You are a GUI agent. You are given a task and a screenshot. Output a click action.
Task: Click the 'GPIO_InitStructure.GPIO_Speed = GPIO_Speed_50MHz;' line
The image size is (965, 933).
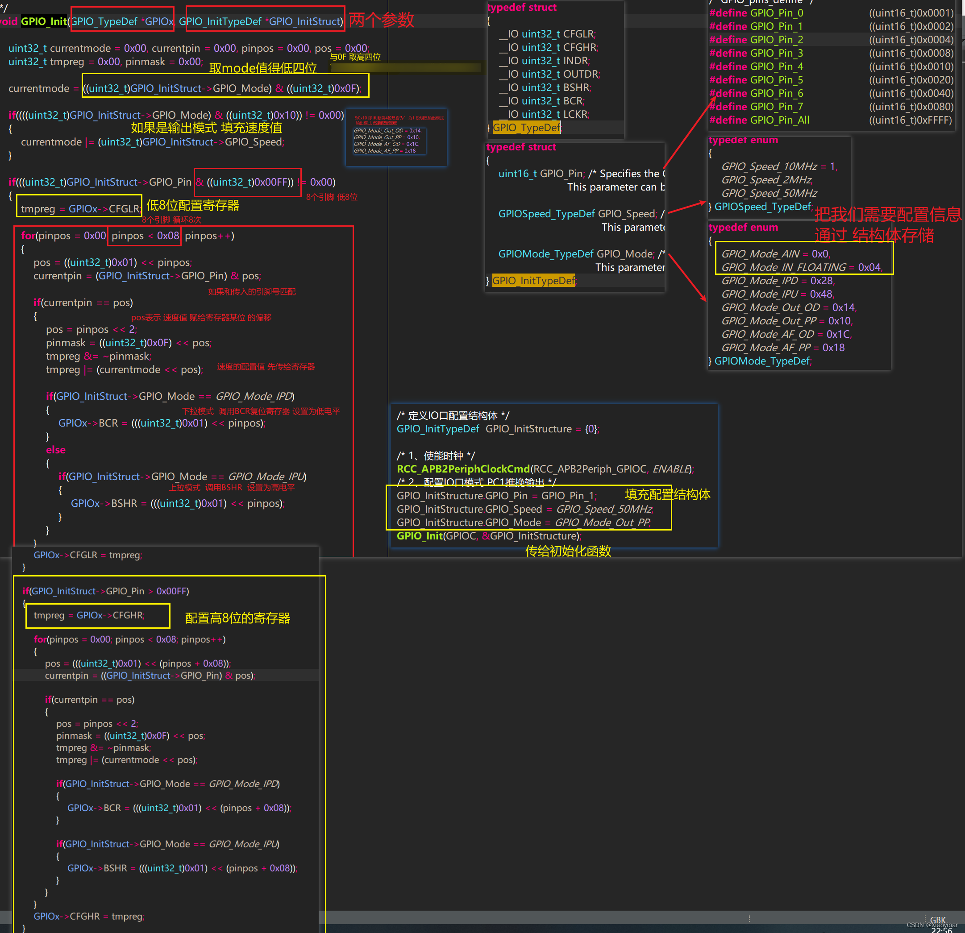pos(525,509)
